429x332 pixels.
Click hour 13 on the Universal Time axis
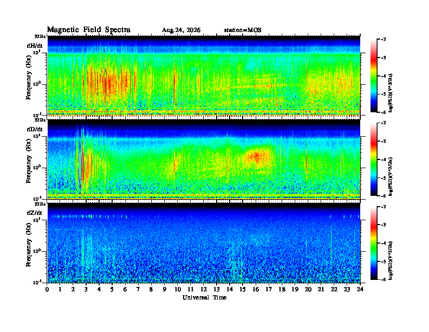click(217, 290)
